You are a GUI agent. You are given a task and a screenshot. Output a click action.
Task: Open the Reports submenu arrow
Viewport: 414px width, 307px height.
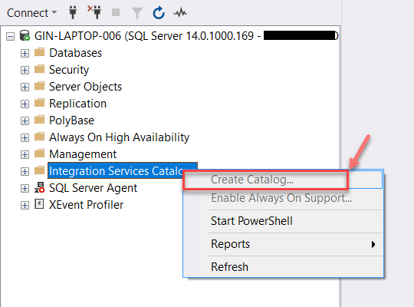point(373,244)
